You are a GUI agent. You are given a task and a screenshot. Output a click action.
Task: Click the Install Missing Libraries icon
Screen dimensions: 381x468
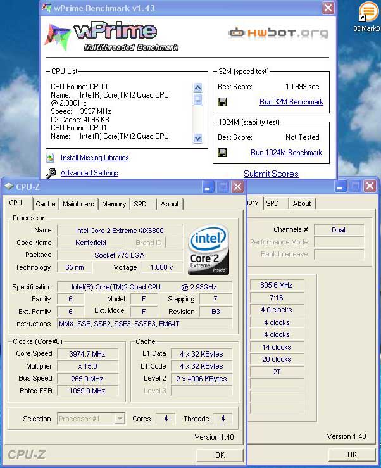coord(51,158)
